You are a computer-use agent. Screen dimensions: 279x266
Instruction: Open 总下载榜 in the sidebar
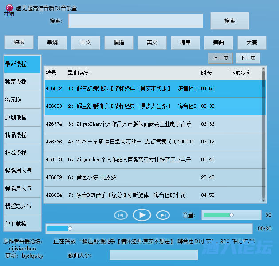[22, 223]
